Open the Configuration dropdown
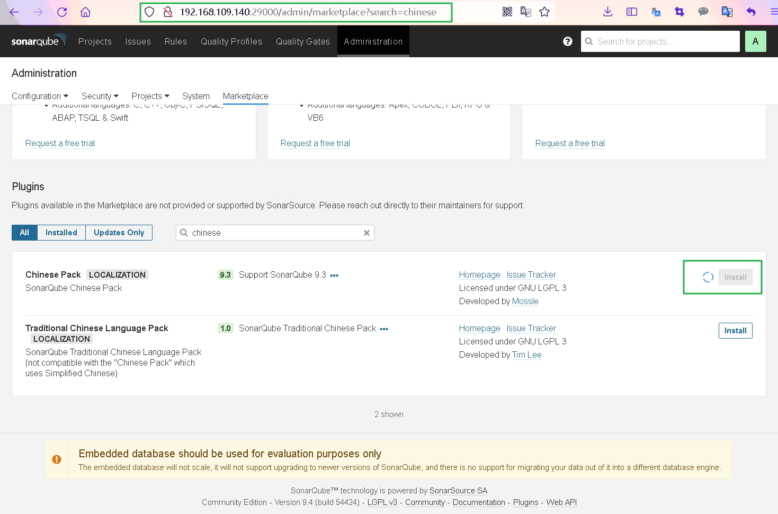 pyautogui.click(x=40, y=96)
